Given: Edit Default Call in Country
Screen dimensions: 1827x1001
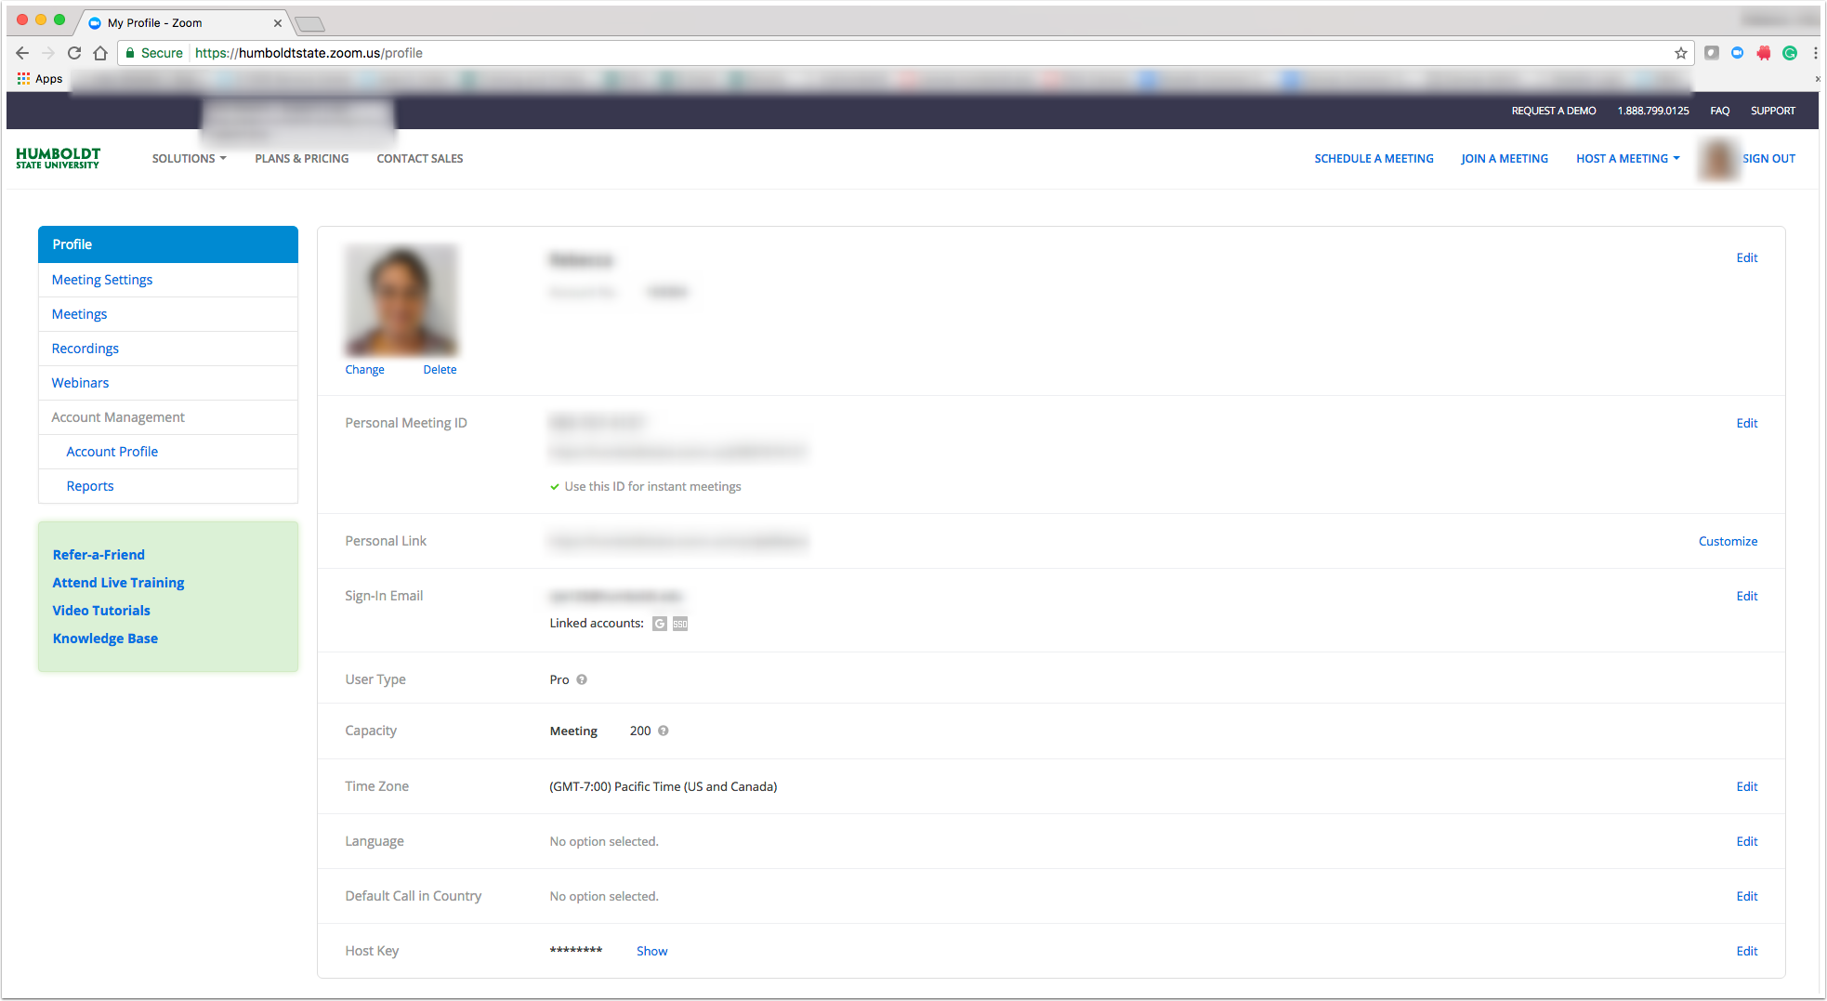Looking at the screenshot, I should [1747, 897].
